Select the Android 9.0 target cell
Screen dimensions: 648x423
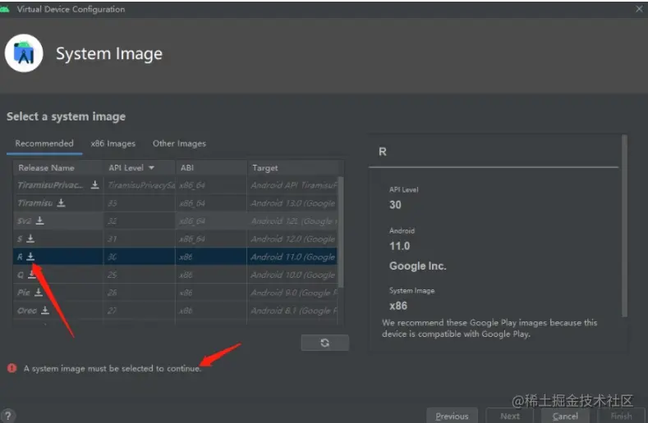292,293
